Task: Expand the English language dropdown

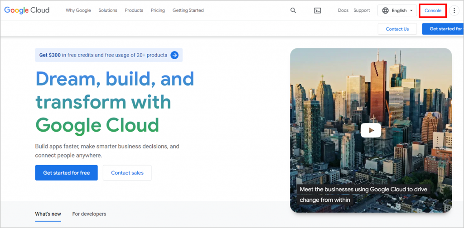Action: (x=397, y=11)
